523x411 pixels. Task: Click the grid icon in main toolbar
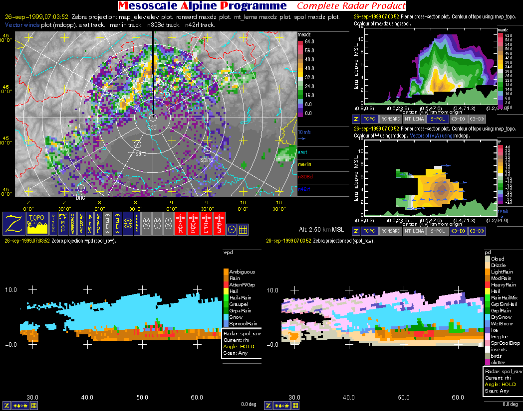pos(243,229)
